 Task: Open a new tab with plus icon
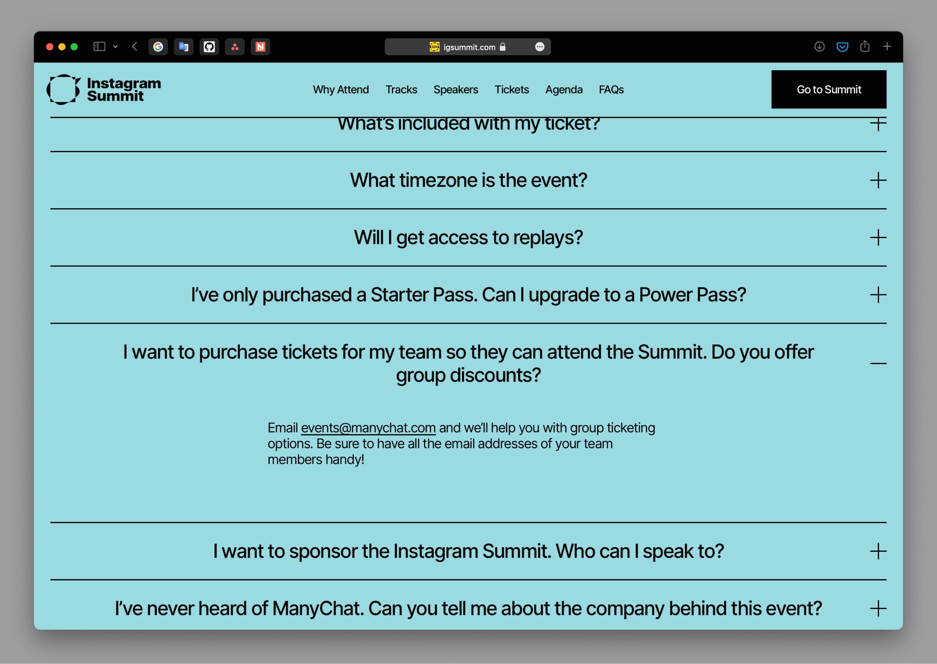(887, 46)
